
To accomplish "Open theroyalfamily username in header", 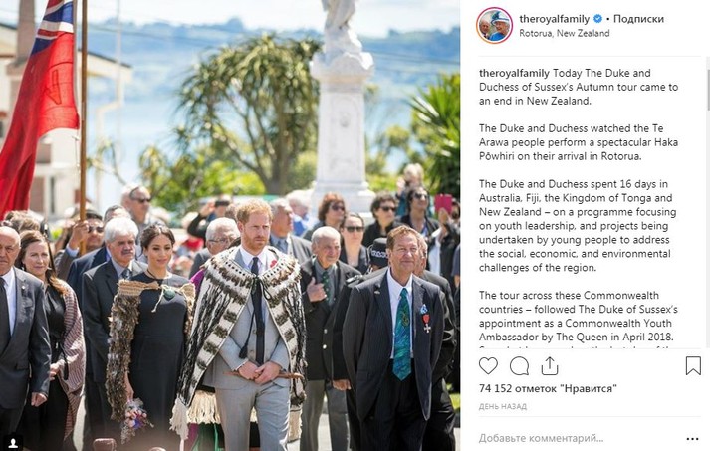I will click(x=555, y=19).
